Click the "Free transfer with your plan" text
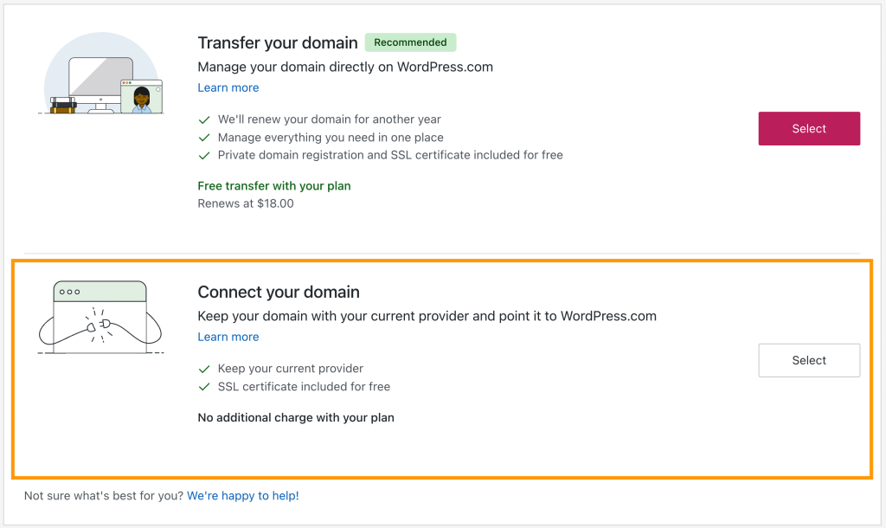The height and width of the screenshot is (528, 886). [274, 186]
